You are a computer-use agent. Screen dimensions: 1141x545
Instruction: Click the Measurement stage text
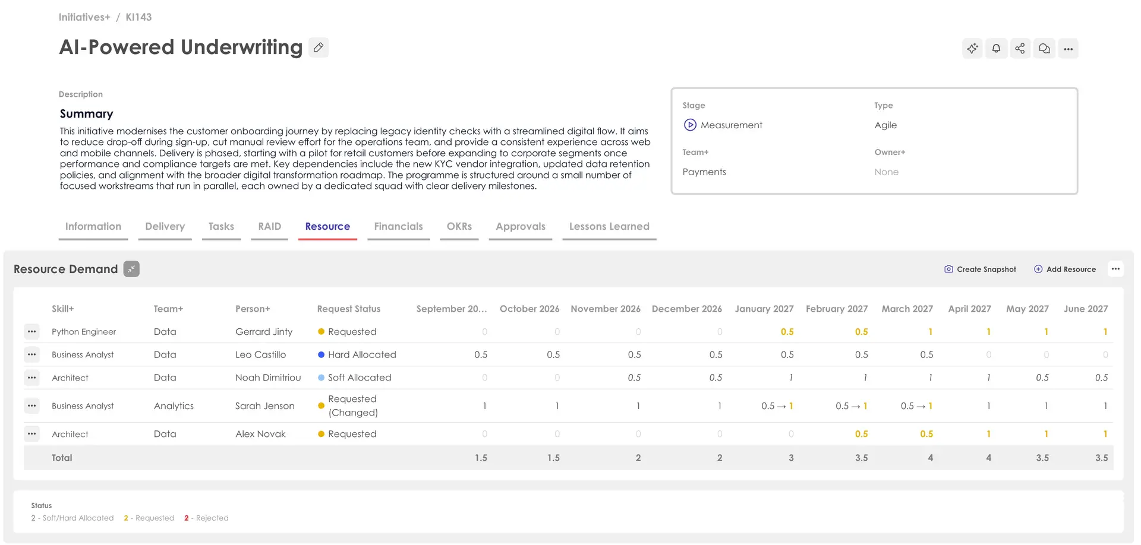731,125
